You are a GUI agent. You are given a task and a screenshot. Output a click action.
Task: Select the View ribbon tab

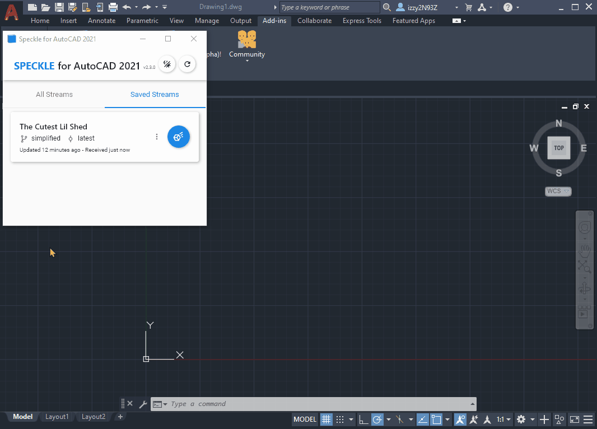point(176,21)
